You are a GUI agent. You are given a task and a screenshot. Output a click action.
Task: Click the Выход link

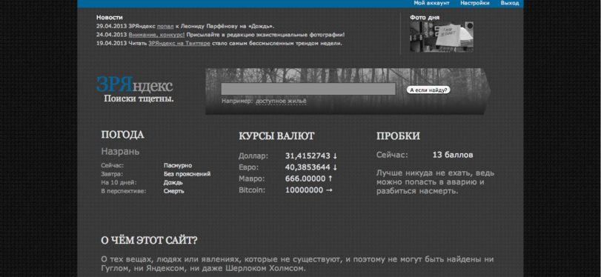(x=509, y=3)
